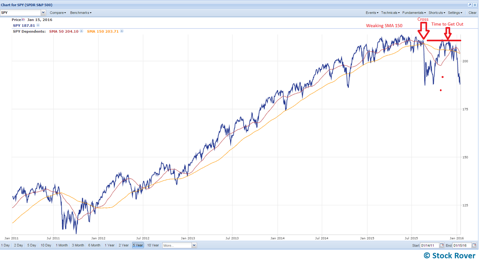Open the End date calendar picker
This screenshot has height=264, width=480.
(x=474, y=245)
